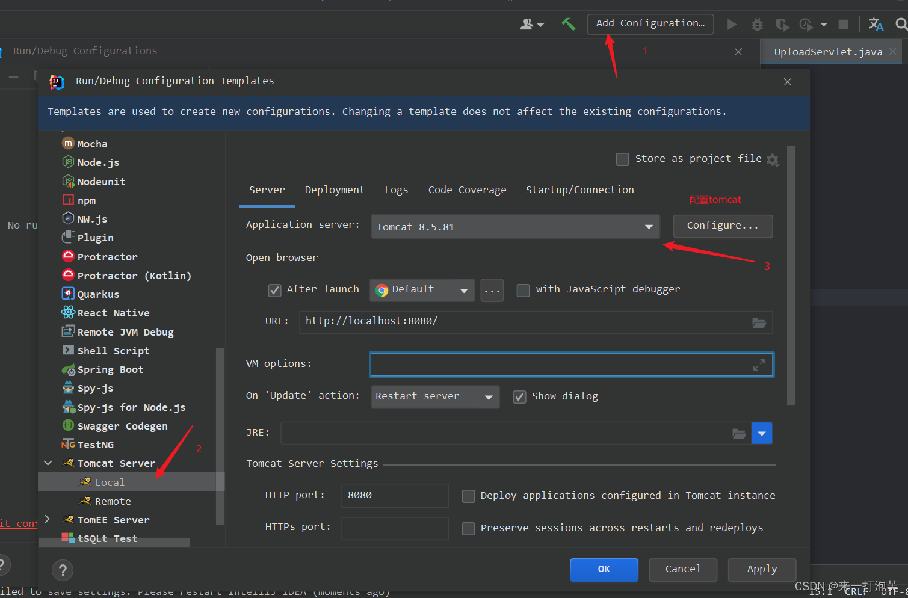Open Application server Tomcat 8.5.81 dropdown
This screenshot has width=908, height=598.
[515, 227]
